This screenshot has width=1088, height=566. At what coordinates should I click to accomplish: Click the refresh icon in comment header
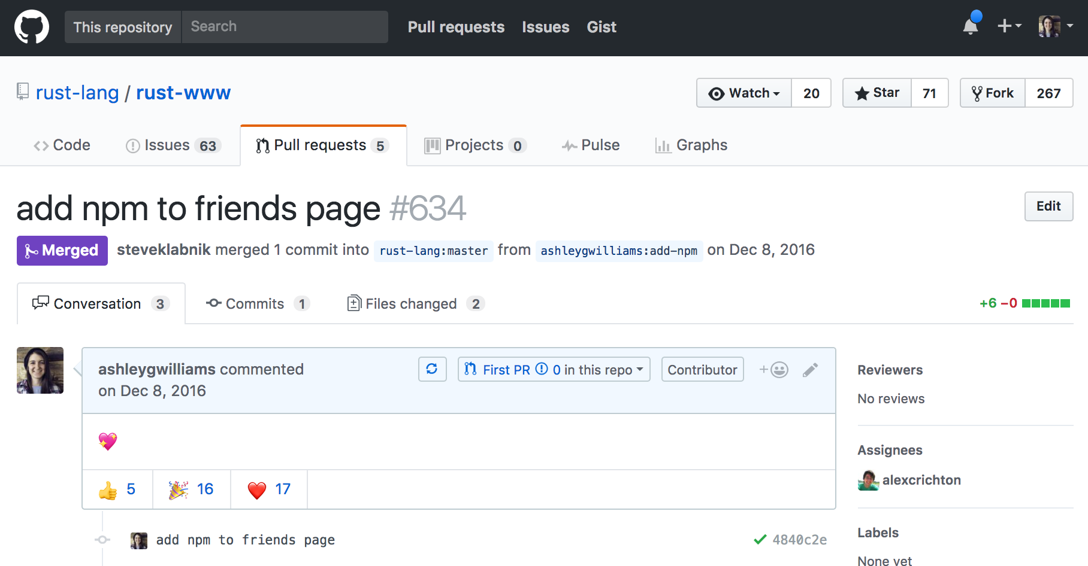point(432,369)
